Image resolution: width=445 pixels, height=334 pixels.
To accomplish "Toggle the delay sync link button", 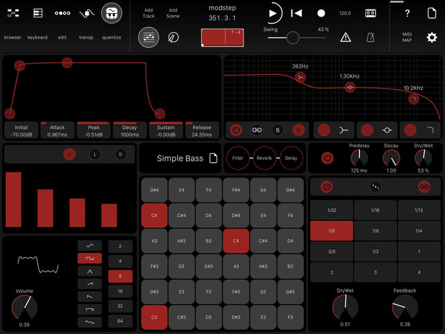I will [x=424, y=187].
